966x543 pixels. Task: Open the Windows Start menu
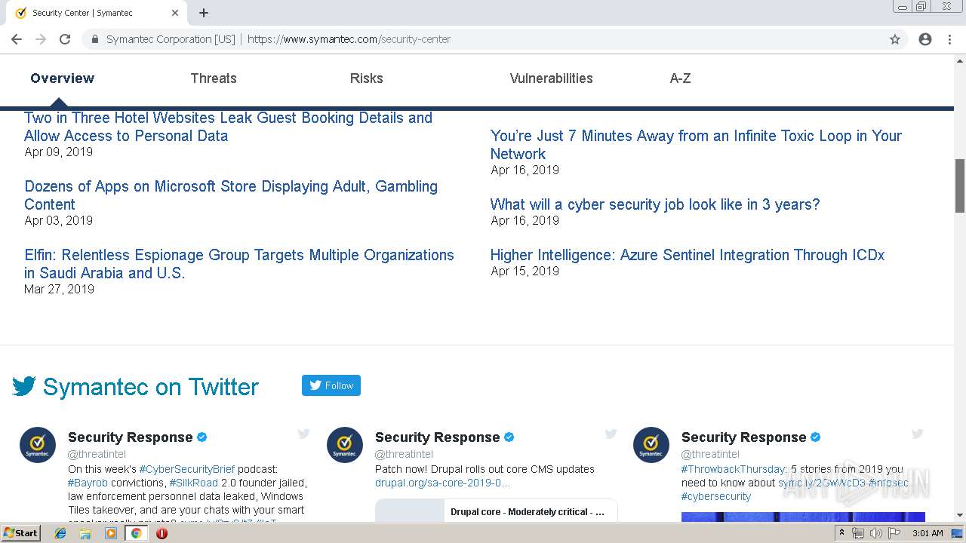[x=20, y=532]
